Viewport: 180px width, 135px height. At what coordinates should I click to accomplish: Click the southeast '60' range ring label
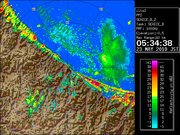point(101,126)
